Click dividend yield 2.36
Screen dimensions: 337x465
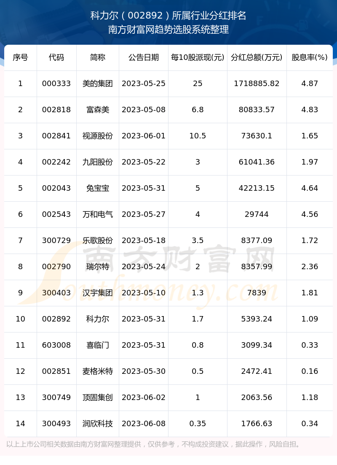[310, 267]
